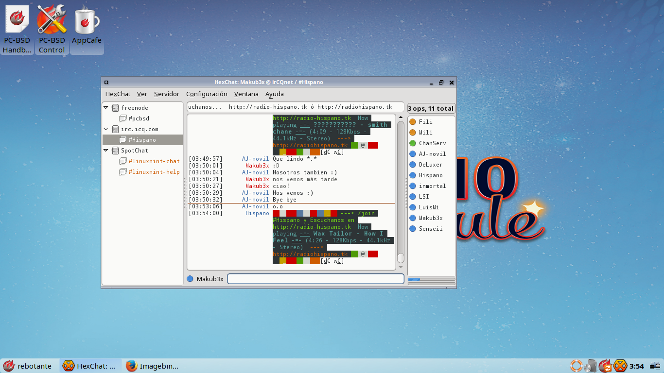Open the Configuración menu
This screenshot has width=664, height=373.
[x=207, y=94]
